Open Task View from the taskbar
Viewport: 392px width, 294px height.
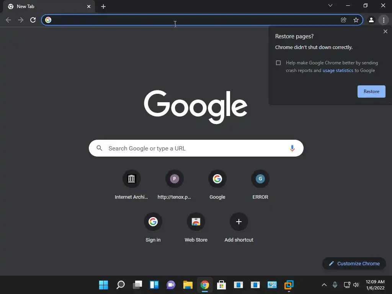[137, 285]
